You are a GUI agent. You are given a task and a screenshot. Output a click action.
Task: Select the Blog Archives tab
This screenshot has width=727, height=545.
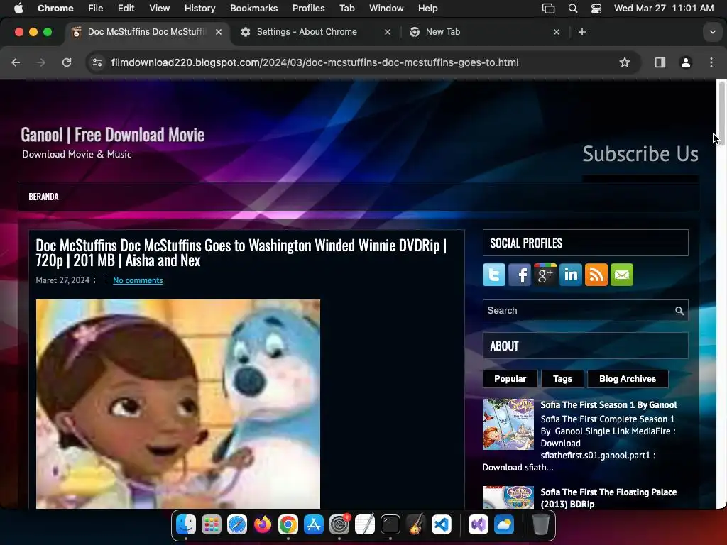point(628,379)
